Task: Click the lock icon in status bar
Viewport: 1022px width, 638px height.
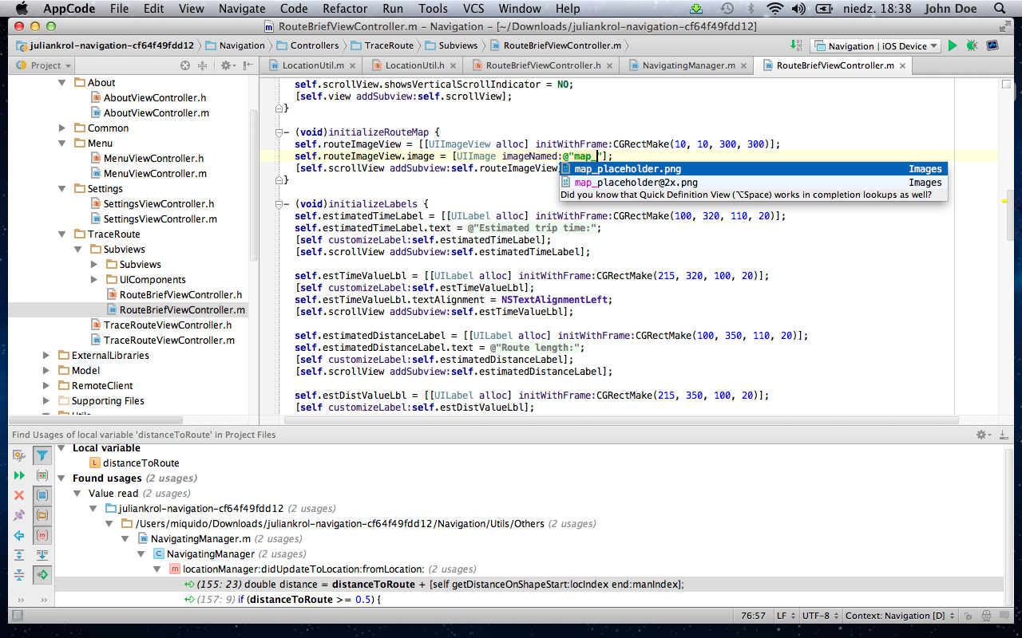Action: tap(967, 616)
